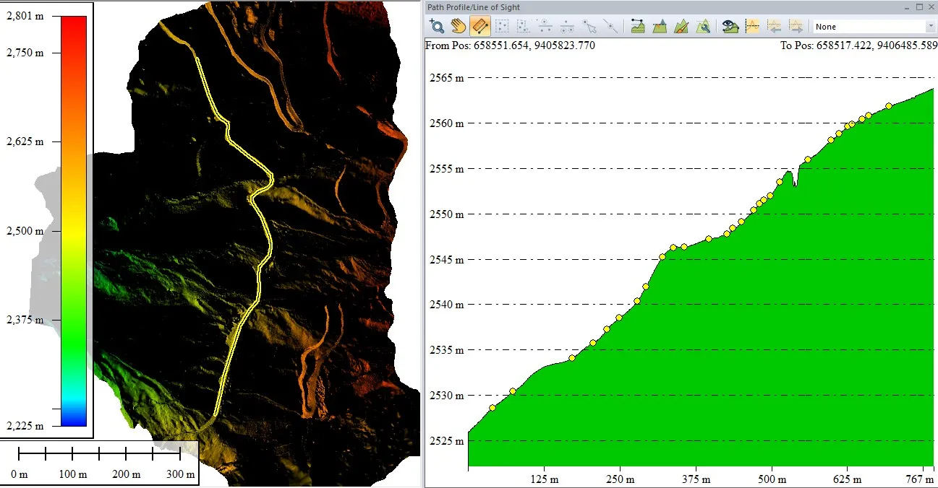Screen dimensions: 938x488
Task: Click the greyed-out arrow pointer tool
Action: pyautogui.click(x=590, y=27)
